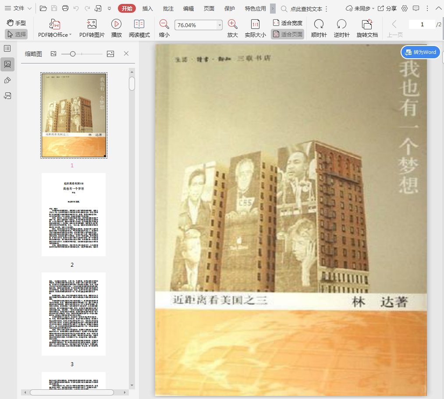The image size is (444, 399).
Task: Open the 未同步 sync dropdown
Action: click(x=360, y=8)
